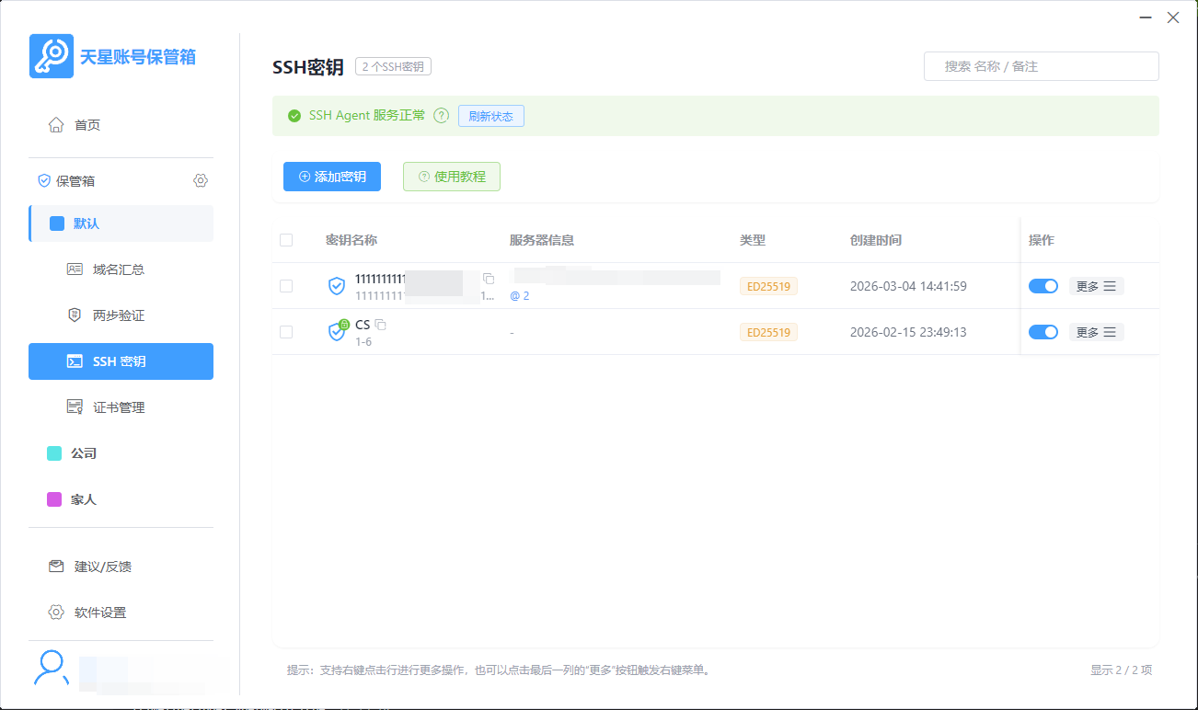Click the 刷新状态 button
Screen dimensions: 1198x710
[490, 116]
